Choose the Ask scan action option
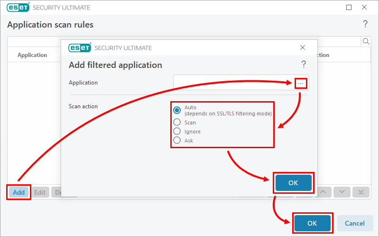The height and width of the screenshot is (237, 379). point(177,141)
